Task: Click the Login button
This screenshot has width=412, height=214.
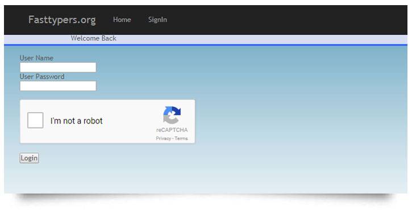Action: [x=29, y=158]
